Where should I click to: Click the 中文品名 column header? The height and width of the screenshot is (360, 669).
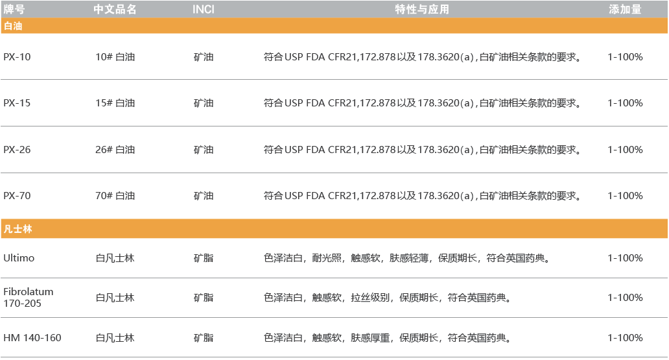pos(115,9)
